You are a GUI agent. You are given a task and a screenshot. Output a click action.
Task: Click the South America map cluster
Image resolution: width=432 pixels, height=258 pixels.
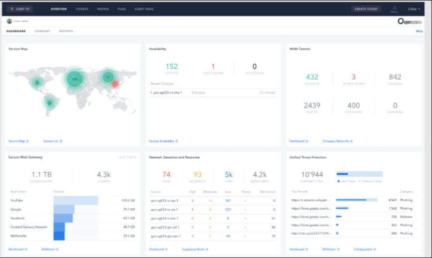click(x=49, y=103)
